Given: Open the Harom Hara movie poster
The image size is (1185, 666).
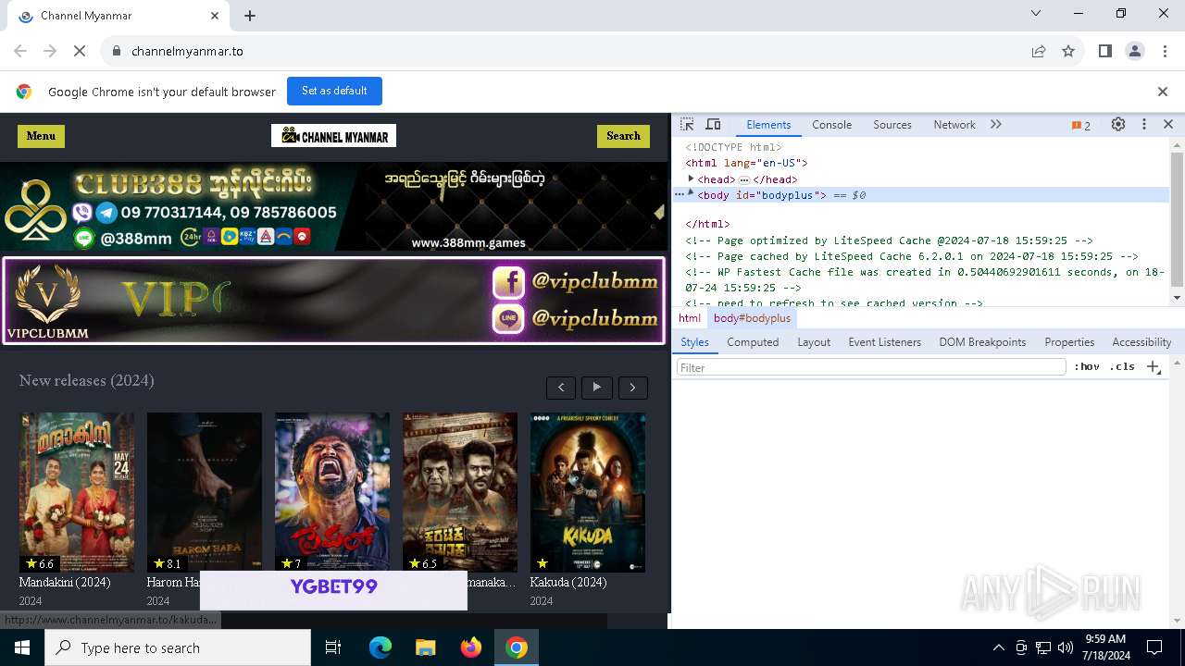Looking at the screenshot, I should (x=205, y=492).
